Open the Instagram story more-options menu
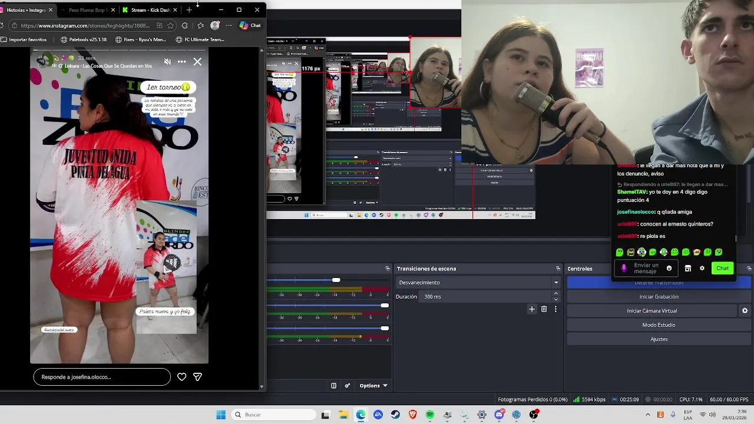This screenshot has height=424, width=754. tap(182, 61)
